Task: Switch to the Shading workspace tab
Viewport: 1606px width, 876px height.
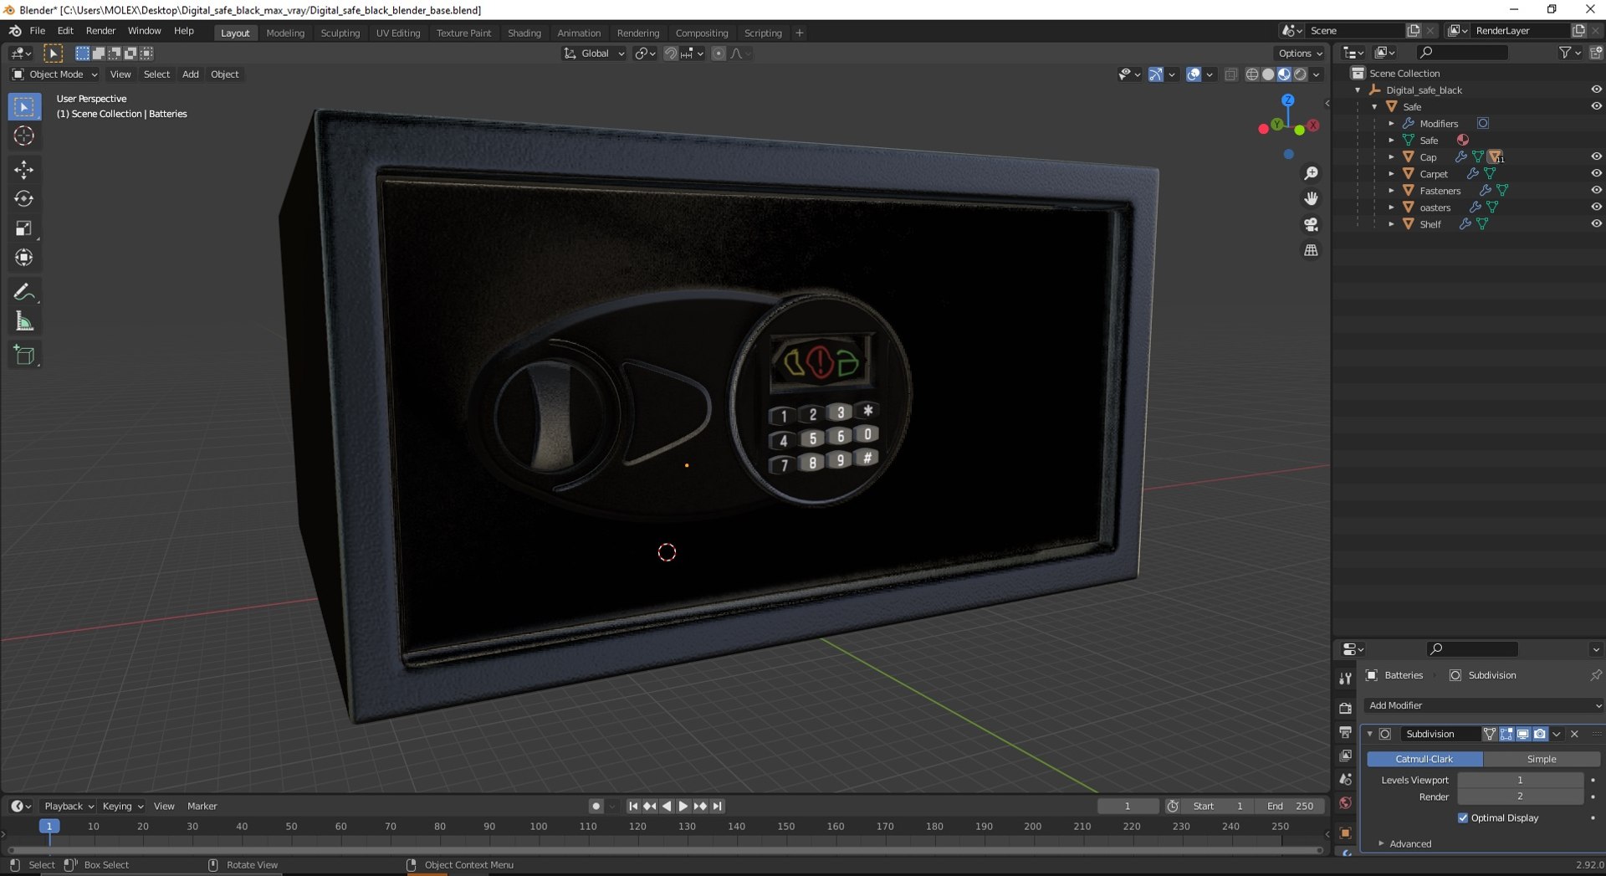Action: pyautogui.click(x=524, y=33)
